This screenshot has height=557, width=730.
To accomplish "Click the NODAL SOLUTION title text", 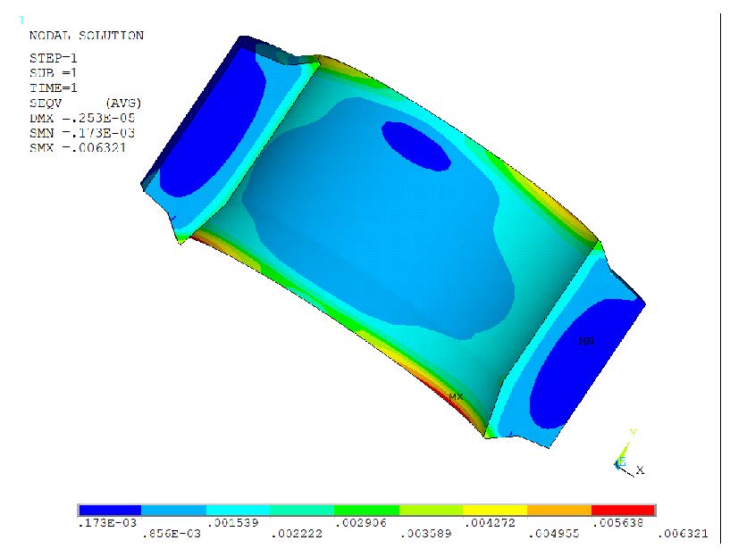I will 87,36.
